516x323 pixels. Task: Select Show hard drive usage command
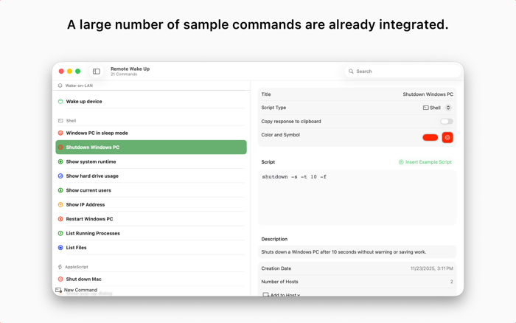[151, 176]
